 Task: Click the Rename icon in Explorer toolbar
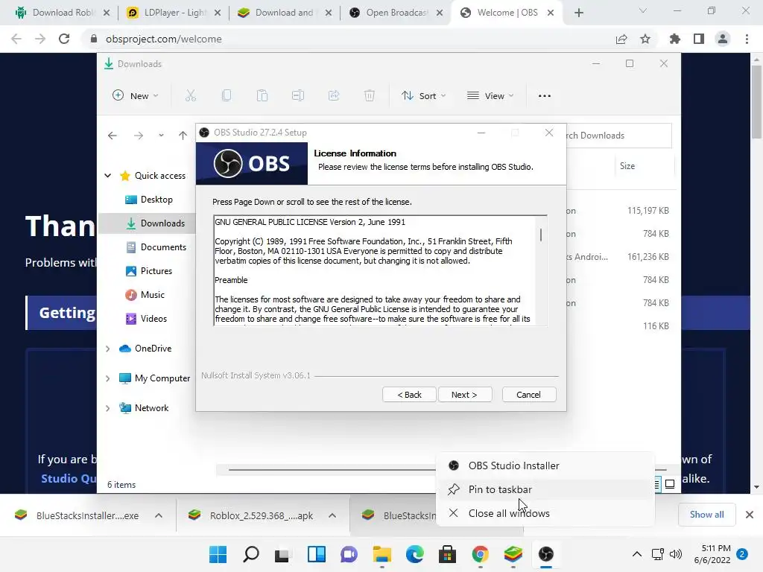coord(298,96)
